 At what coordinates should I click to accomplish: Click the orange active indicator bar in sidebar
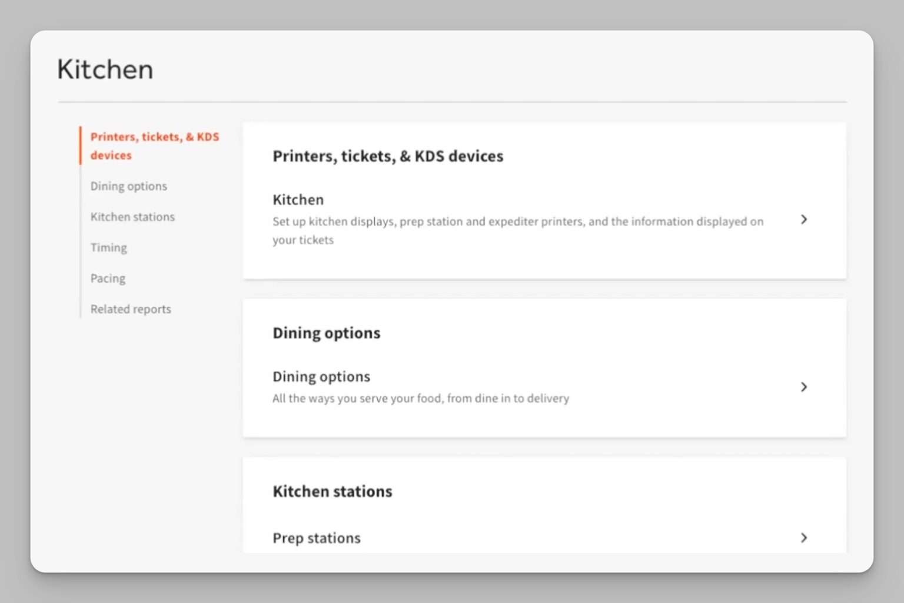[x=81, y=145]
